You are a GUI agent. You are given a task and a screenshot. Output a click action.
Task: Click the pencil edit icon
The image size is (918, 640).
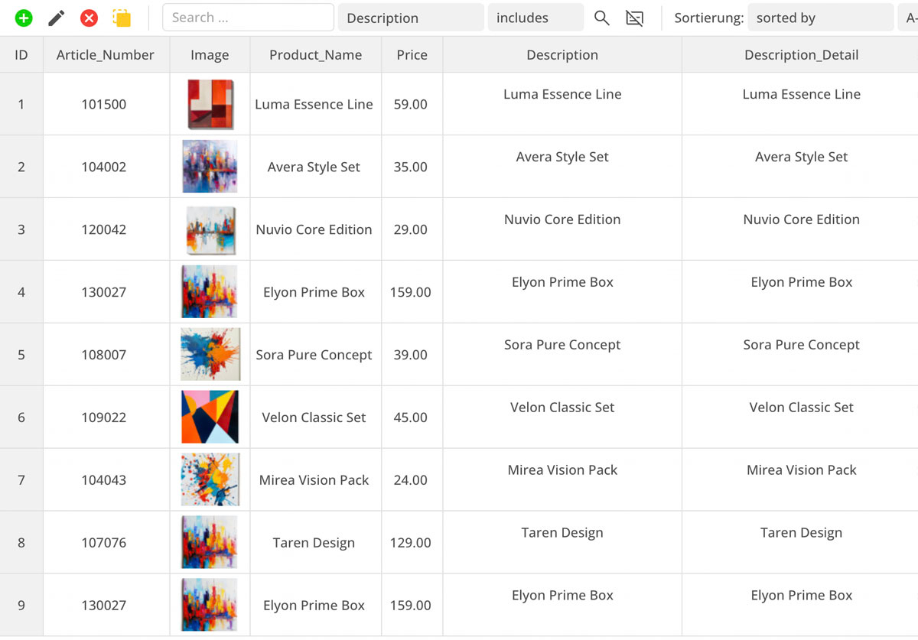[57, 18]
